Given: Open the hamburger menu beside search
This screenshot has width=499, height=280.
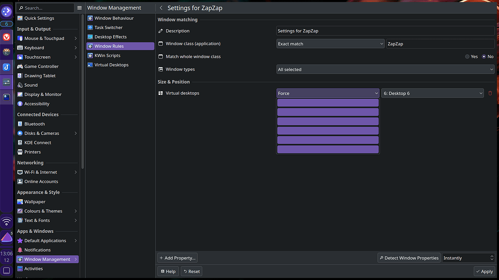Looking at the screenshot, I should (79, 8).
